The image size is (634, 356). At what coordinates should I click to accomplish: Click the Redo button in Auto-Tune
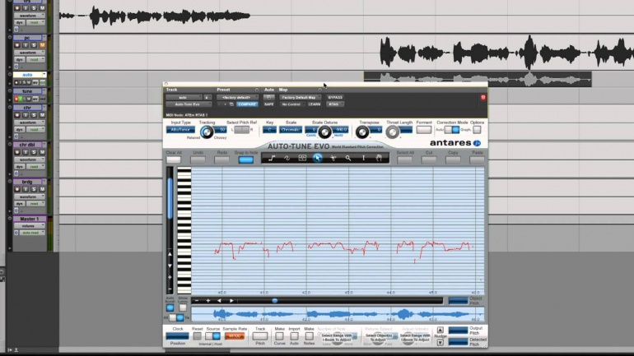221,160
